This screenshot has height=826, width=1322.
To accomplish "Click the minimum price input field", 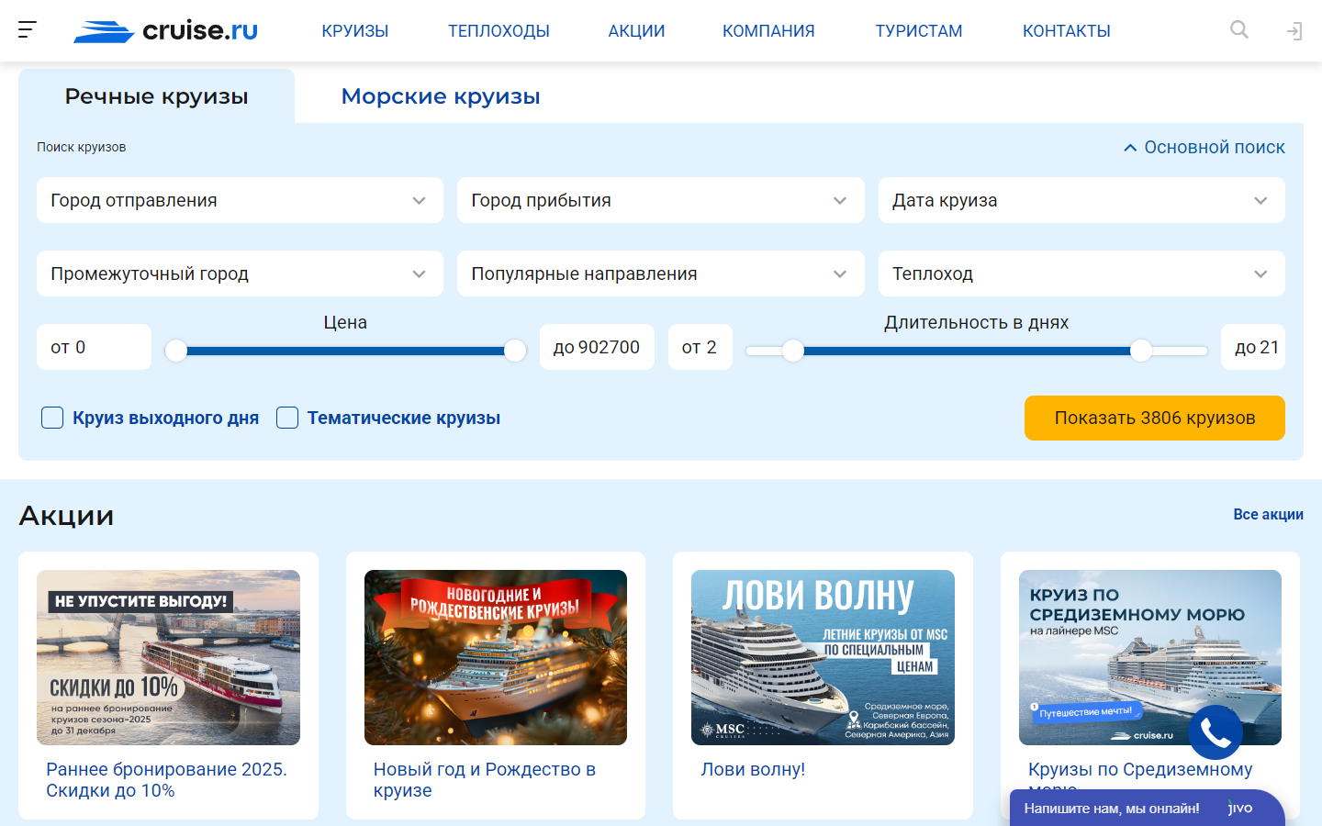I will coord(94,347).
